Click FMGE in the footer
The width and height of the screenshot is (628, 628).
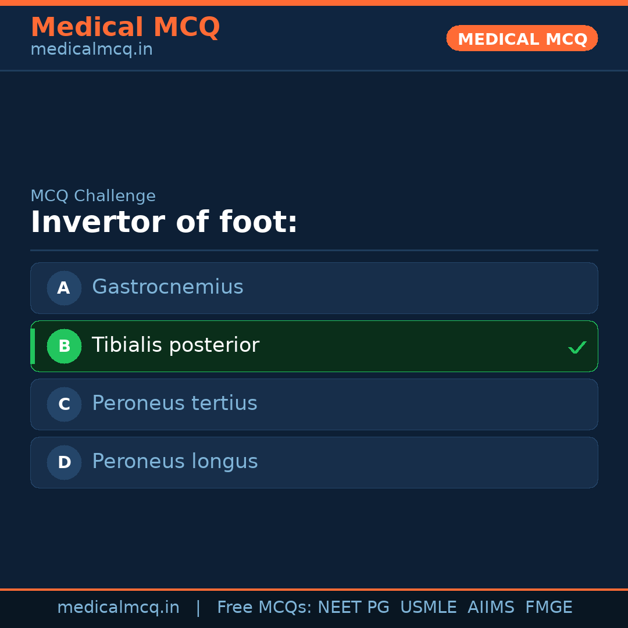[x=548, y=607]
